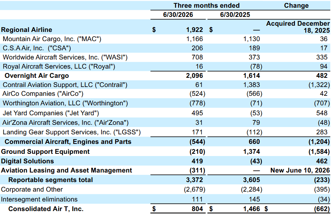Viewport: 331px width, 214px height.
Task: Select Overnight Air Cargo value 1,614
Action: coord(252,76)
